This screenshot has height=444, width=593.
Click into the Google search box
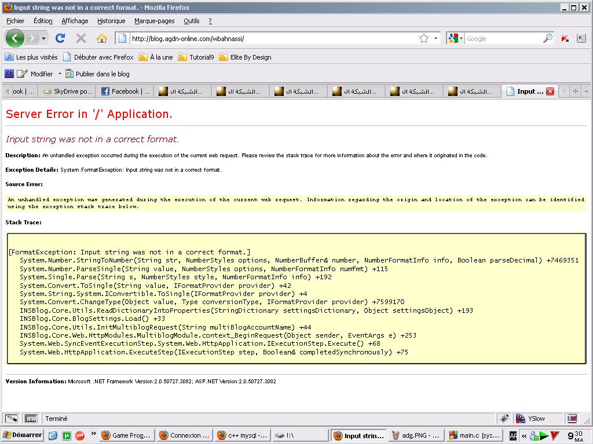click(x=503, y=39)
